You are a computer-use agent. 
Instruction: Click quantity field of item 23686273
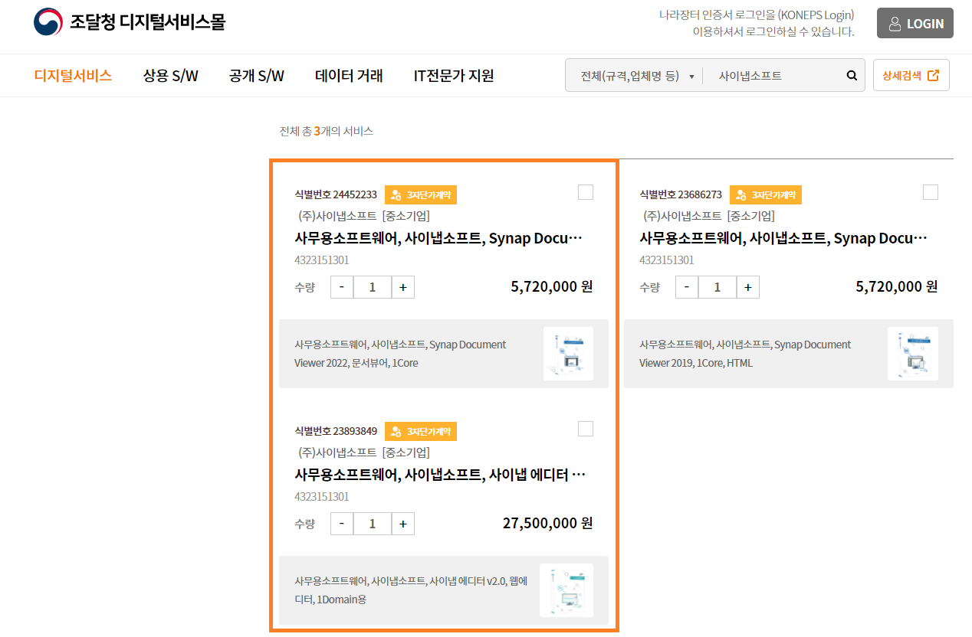click(x=718, y=287)
